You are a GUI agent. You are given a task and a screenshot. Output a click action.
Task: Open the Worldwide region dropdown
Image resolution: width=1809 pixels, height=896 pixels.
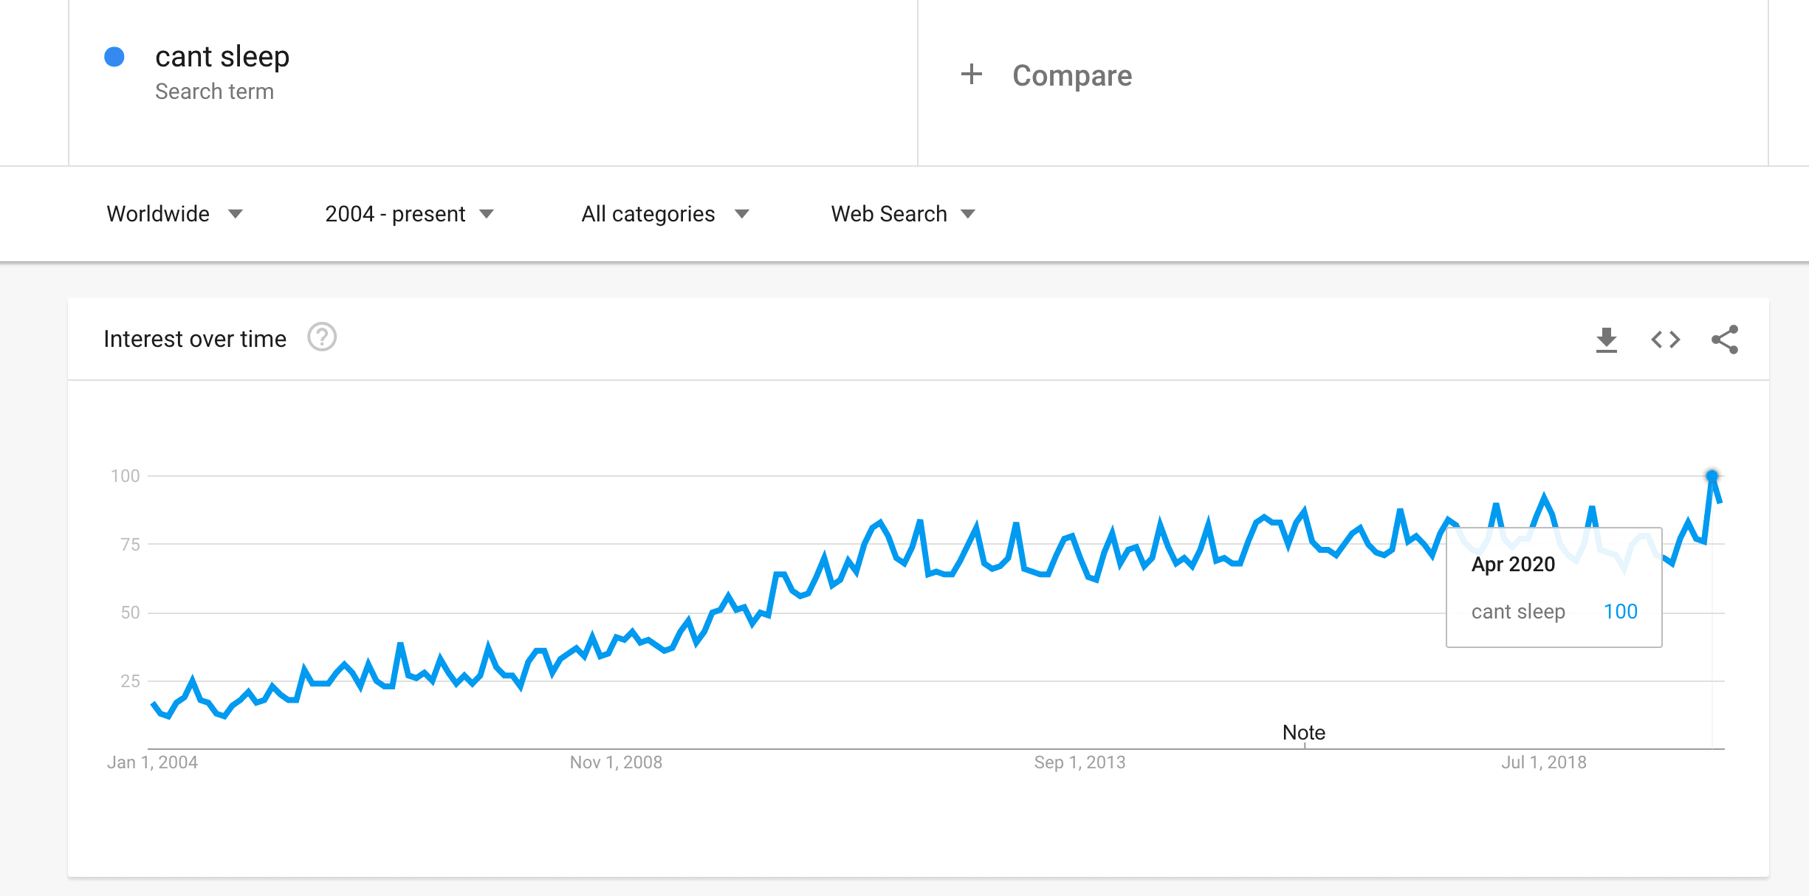(174, 214)
